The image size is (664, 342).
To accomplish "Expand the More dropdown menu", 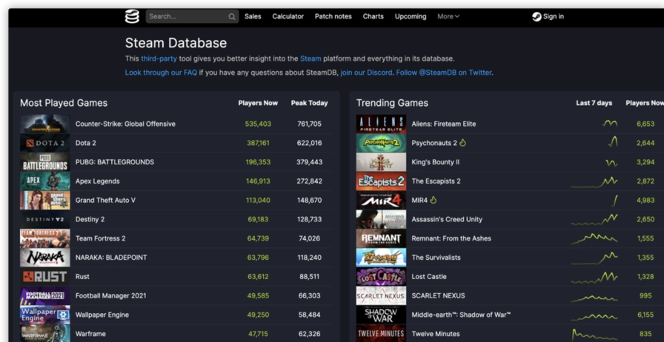I will point(448,16).
